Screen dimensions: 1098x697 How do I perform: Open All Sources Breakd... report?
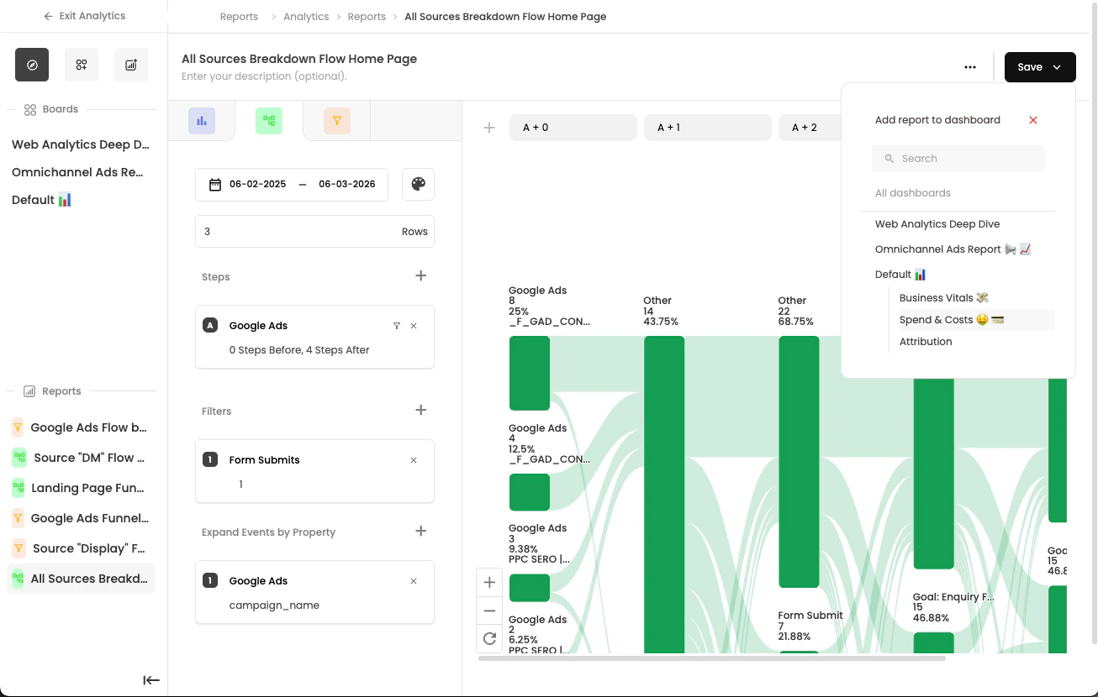pos(81,579)
